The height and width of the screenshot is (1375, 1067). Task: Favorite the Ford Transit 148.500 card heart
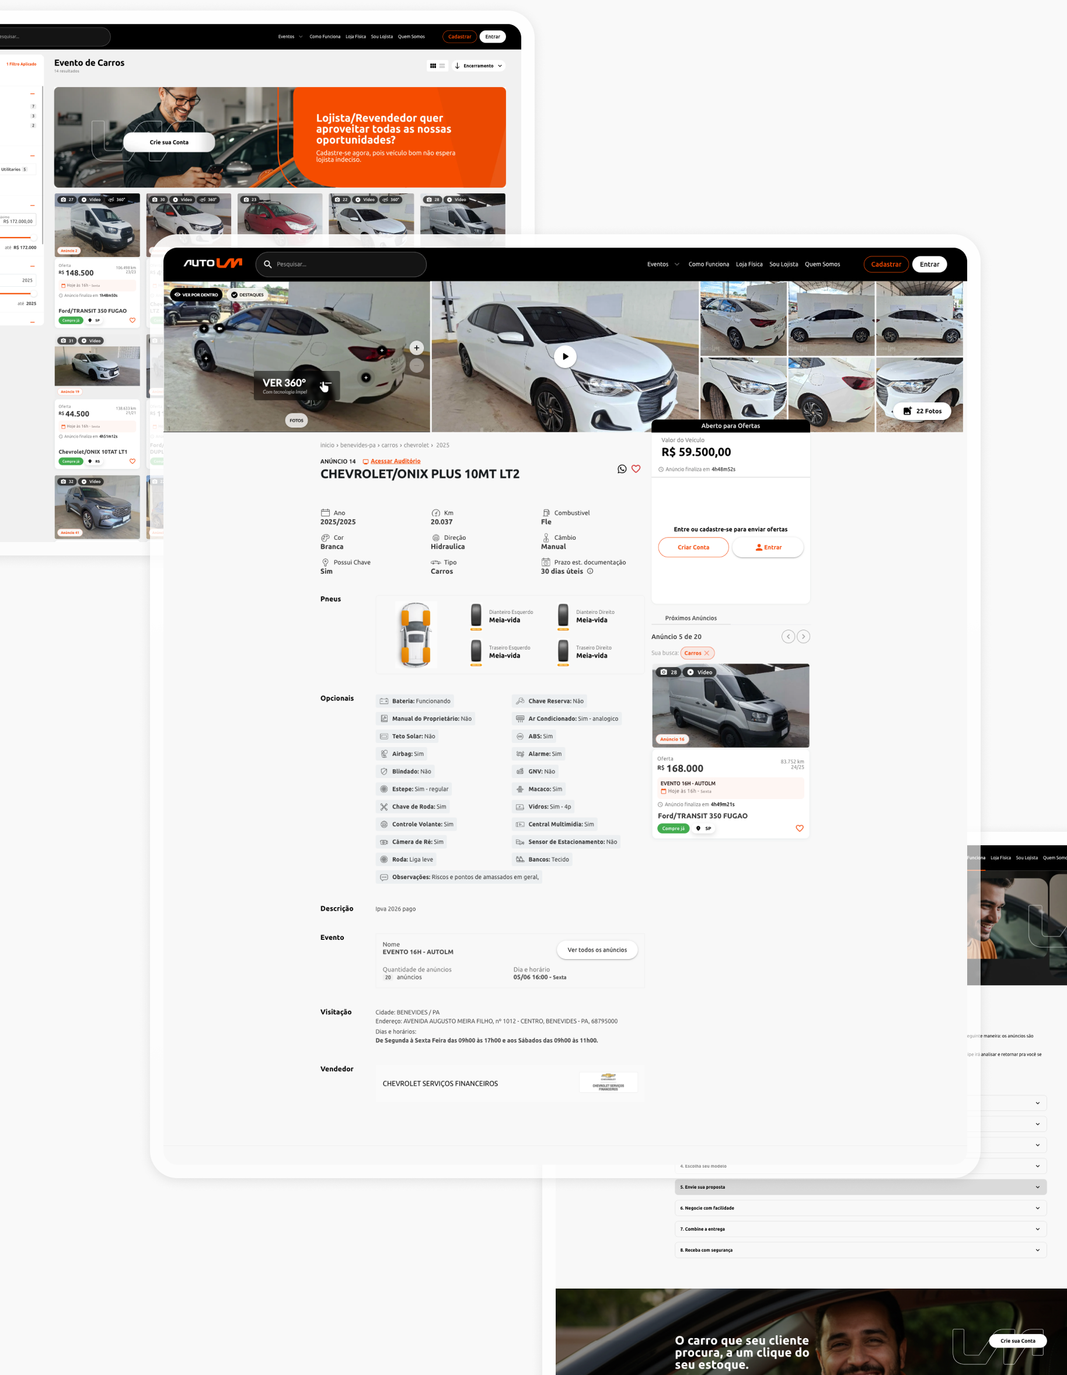coord(132,321)
